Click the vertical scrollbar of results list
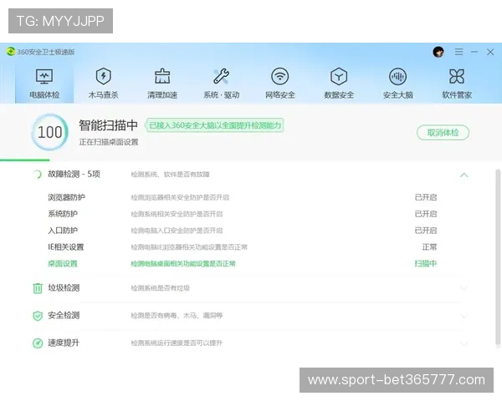This screenshot has width=502, height=401. click(x=498, y=257)
